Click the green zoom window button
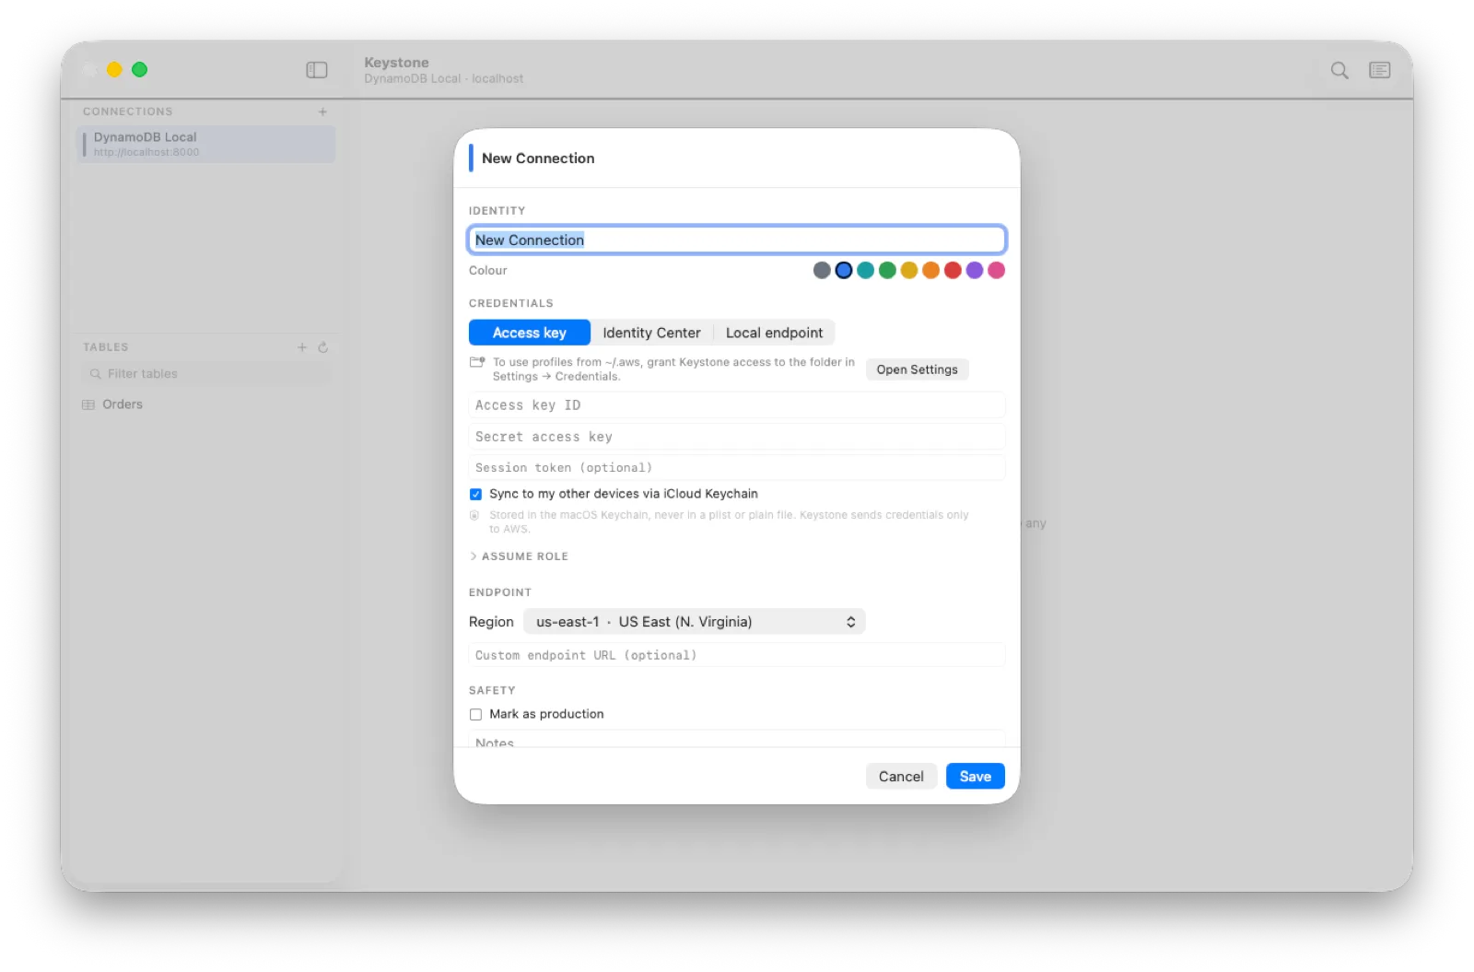The image size is (1474, 972). point(139,70)
